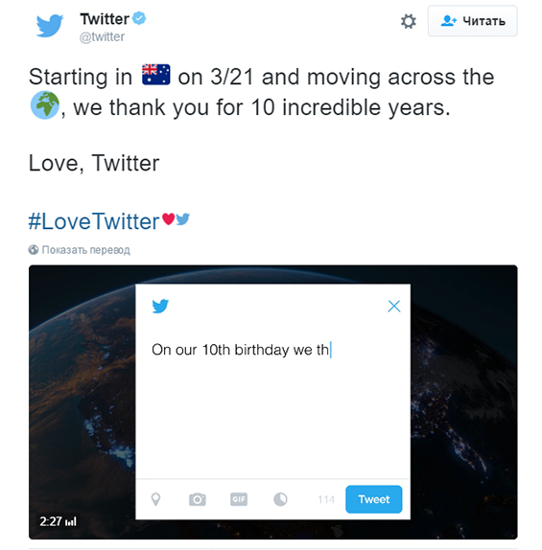This screenshot has width=542, height=550.
Task: Click the 114 character counter
Action: [x=326, y=499]
